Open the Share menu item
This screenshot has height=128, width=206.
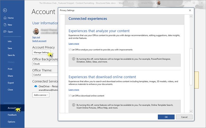click(x=10, y=76)
